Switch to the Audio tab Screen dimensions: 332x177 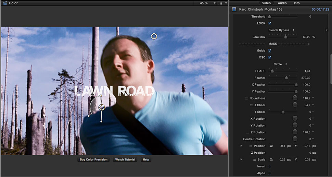[282, 3]
